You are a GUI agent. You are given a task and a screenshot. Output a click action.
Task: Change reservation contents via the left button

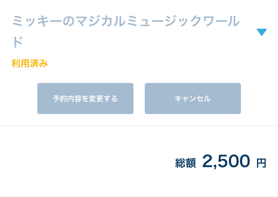point(85,98)
